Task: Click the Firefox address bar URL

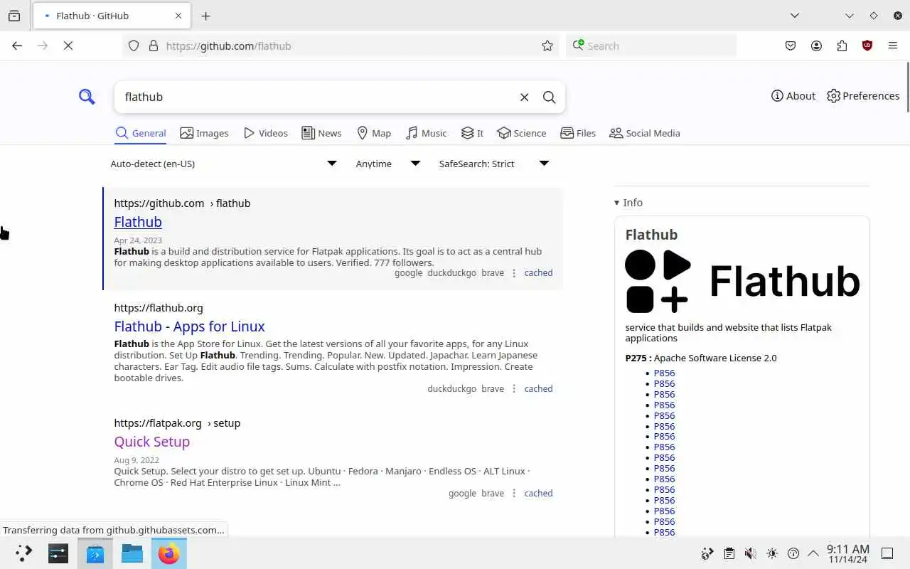Action: (348, 46)
